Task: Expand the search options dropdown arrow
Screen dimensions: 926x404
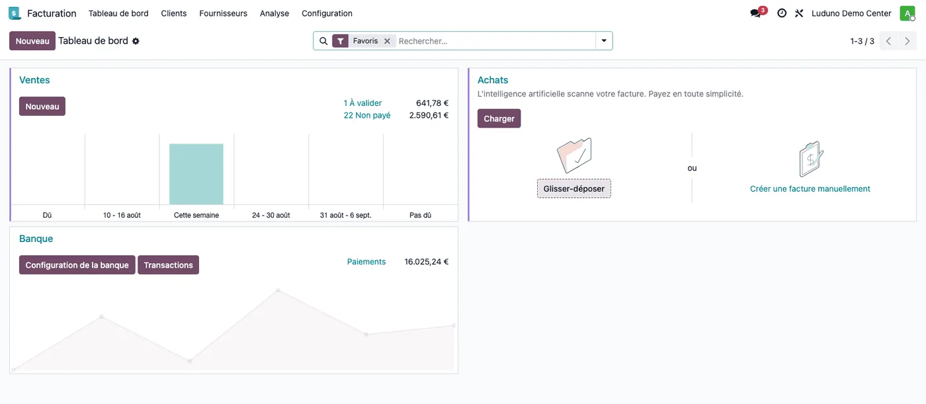Action: click(x=604, y=41)
